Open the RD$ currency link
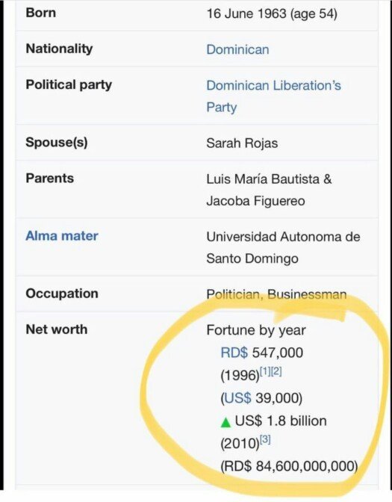Image resolution: width=392 pixels, height=502 pixels. click(x=234, y=353)
